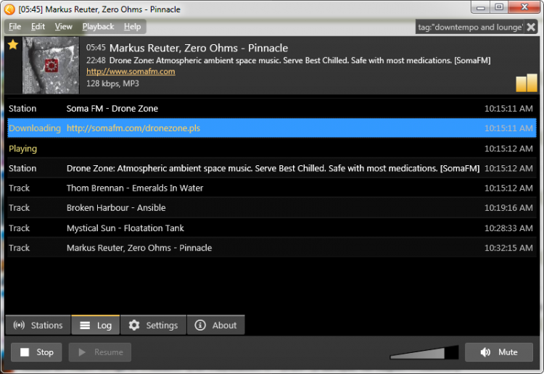Maximize the radio player window
Screen dimensions: 544x374
coord(499,7)
